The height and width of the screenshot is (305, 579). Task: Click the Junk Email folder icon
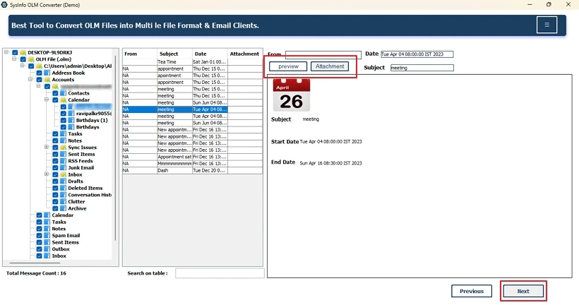(63, 167)
